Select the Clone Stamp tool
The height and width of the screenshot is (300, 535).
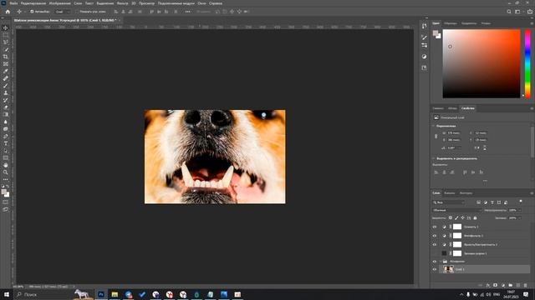[x=6, y=92]
